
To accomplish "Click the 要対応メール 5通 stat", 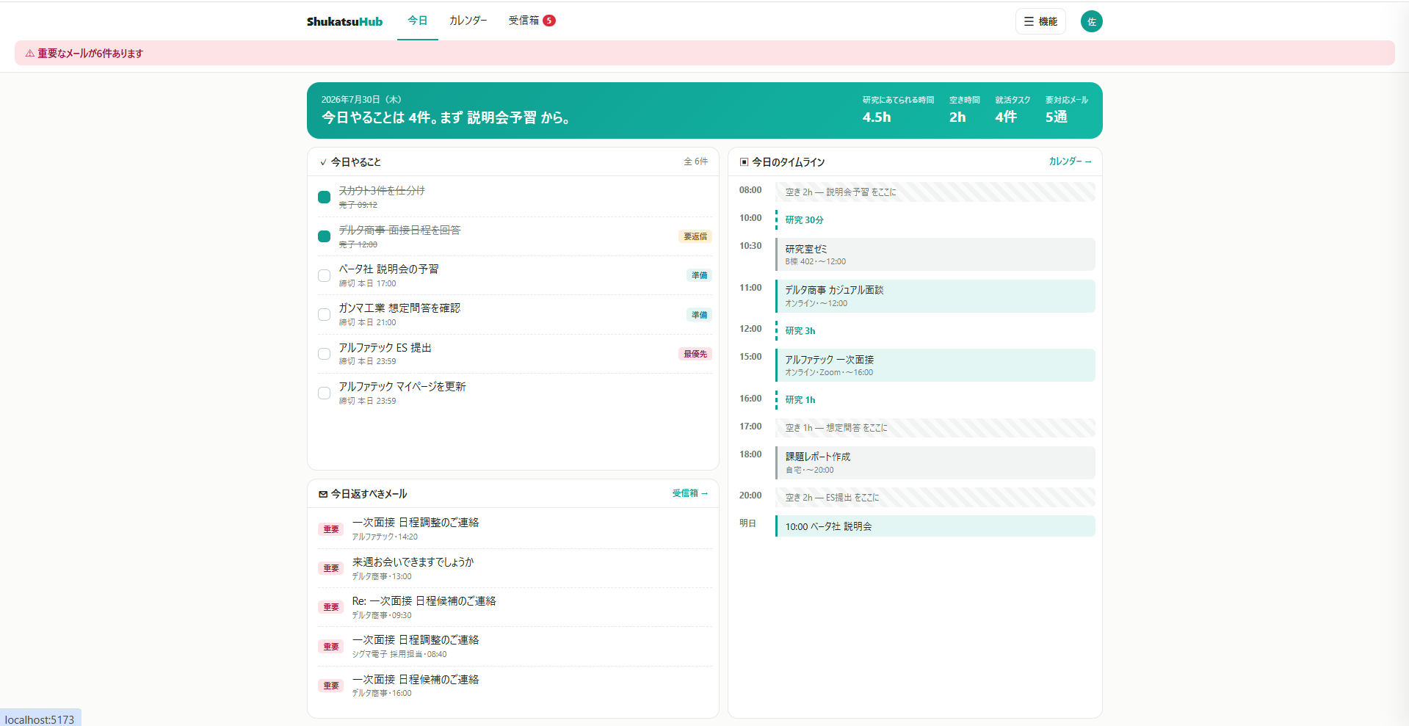I will tap(1066, 109).
